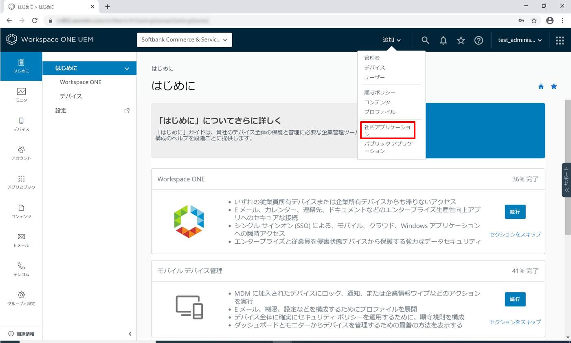Screen dimensions: 571x343
Task: Open new browser tab
Action: click(x=108, y=7)
